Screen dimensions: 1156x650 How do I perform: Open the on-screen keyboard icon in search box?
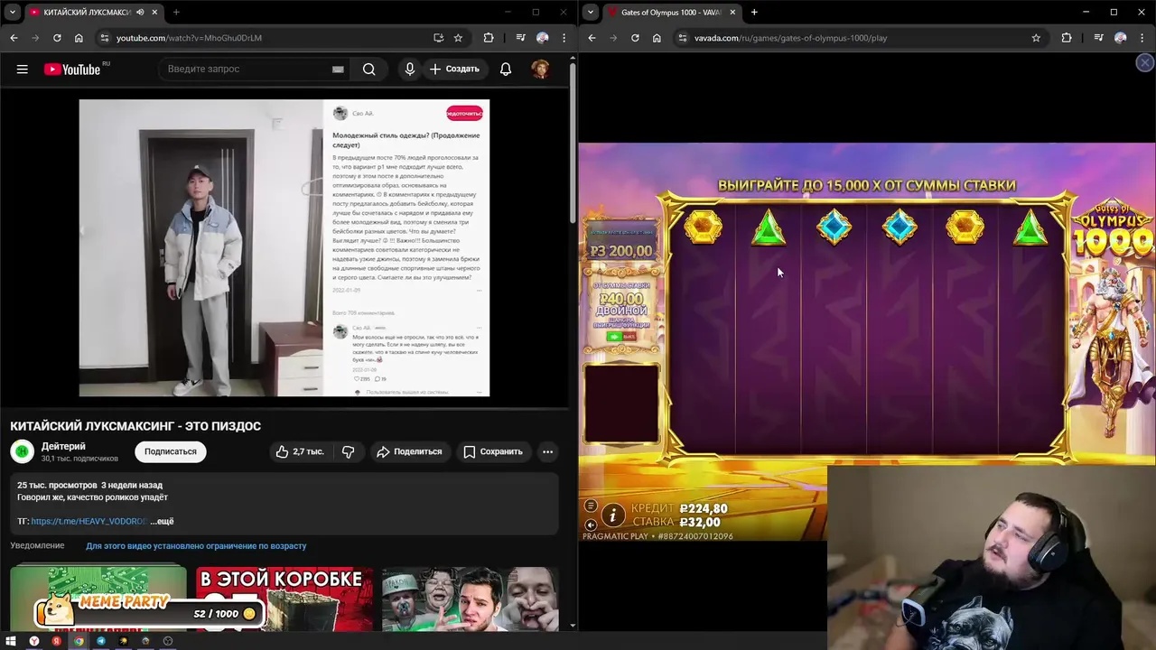[x=338, y=70]
